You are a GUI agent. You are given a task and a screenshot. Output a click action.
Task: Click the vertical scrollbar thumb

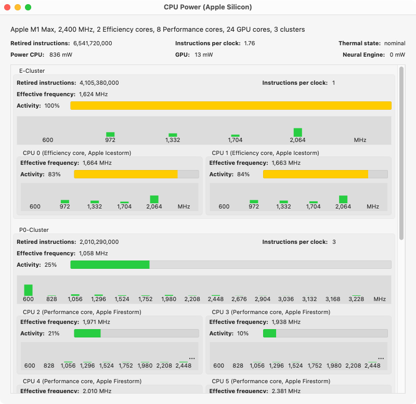click(401, 153)
